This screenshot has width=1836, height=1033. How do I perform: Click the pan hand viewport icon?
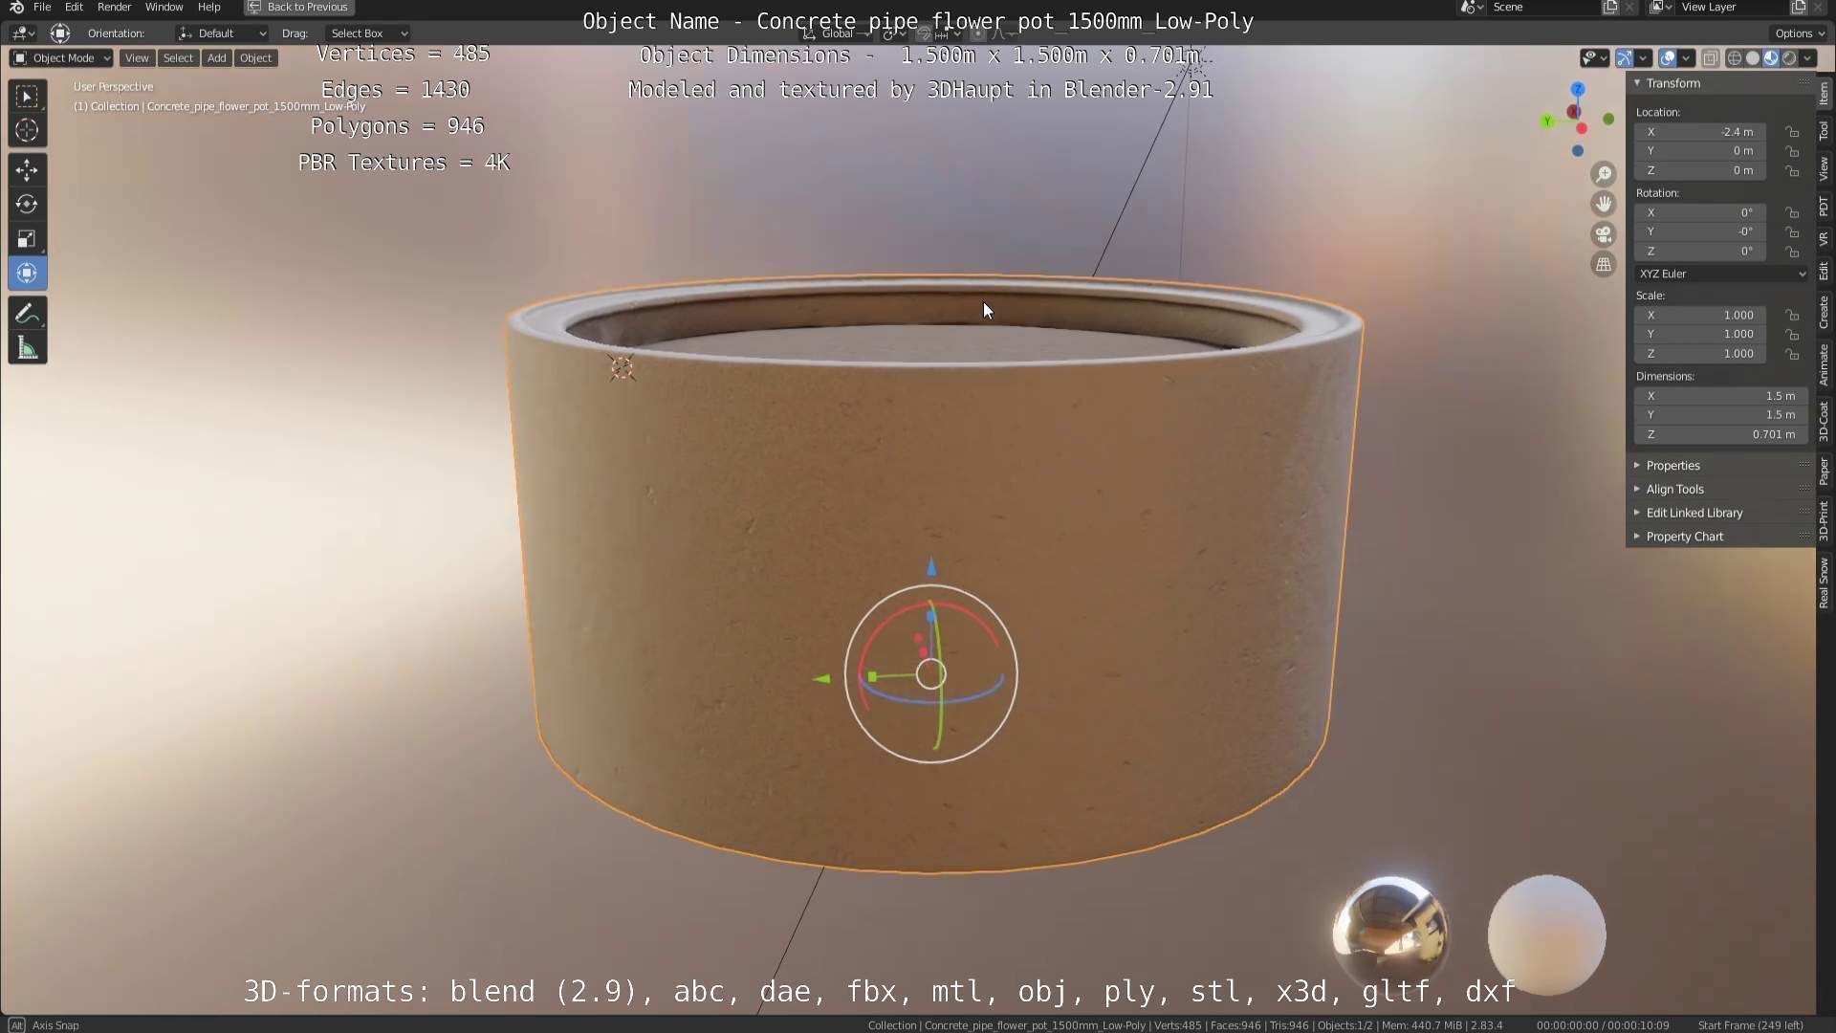coord(1604,204)
